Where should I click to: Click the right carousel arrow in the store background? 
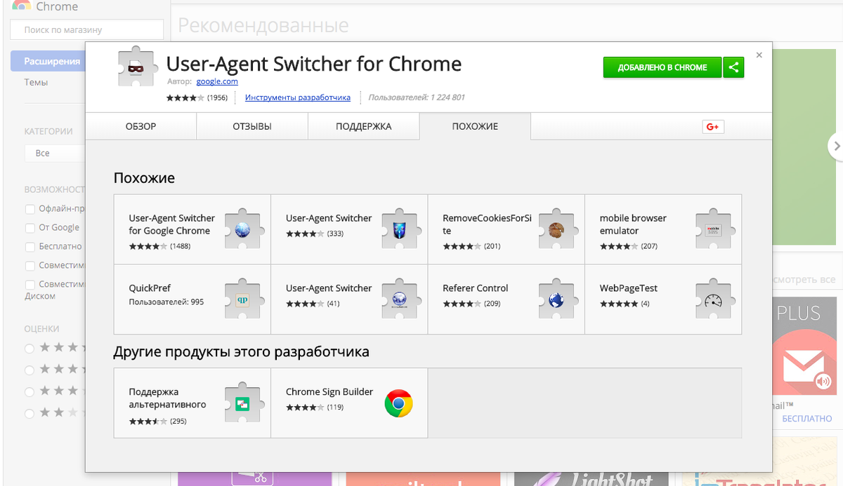(x=835, y=146)
